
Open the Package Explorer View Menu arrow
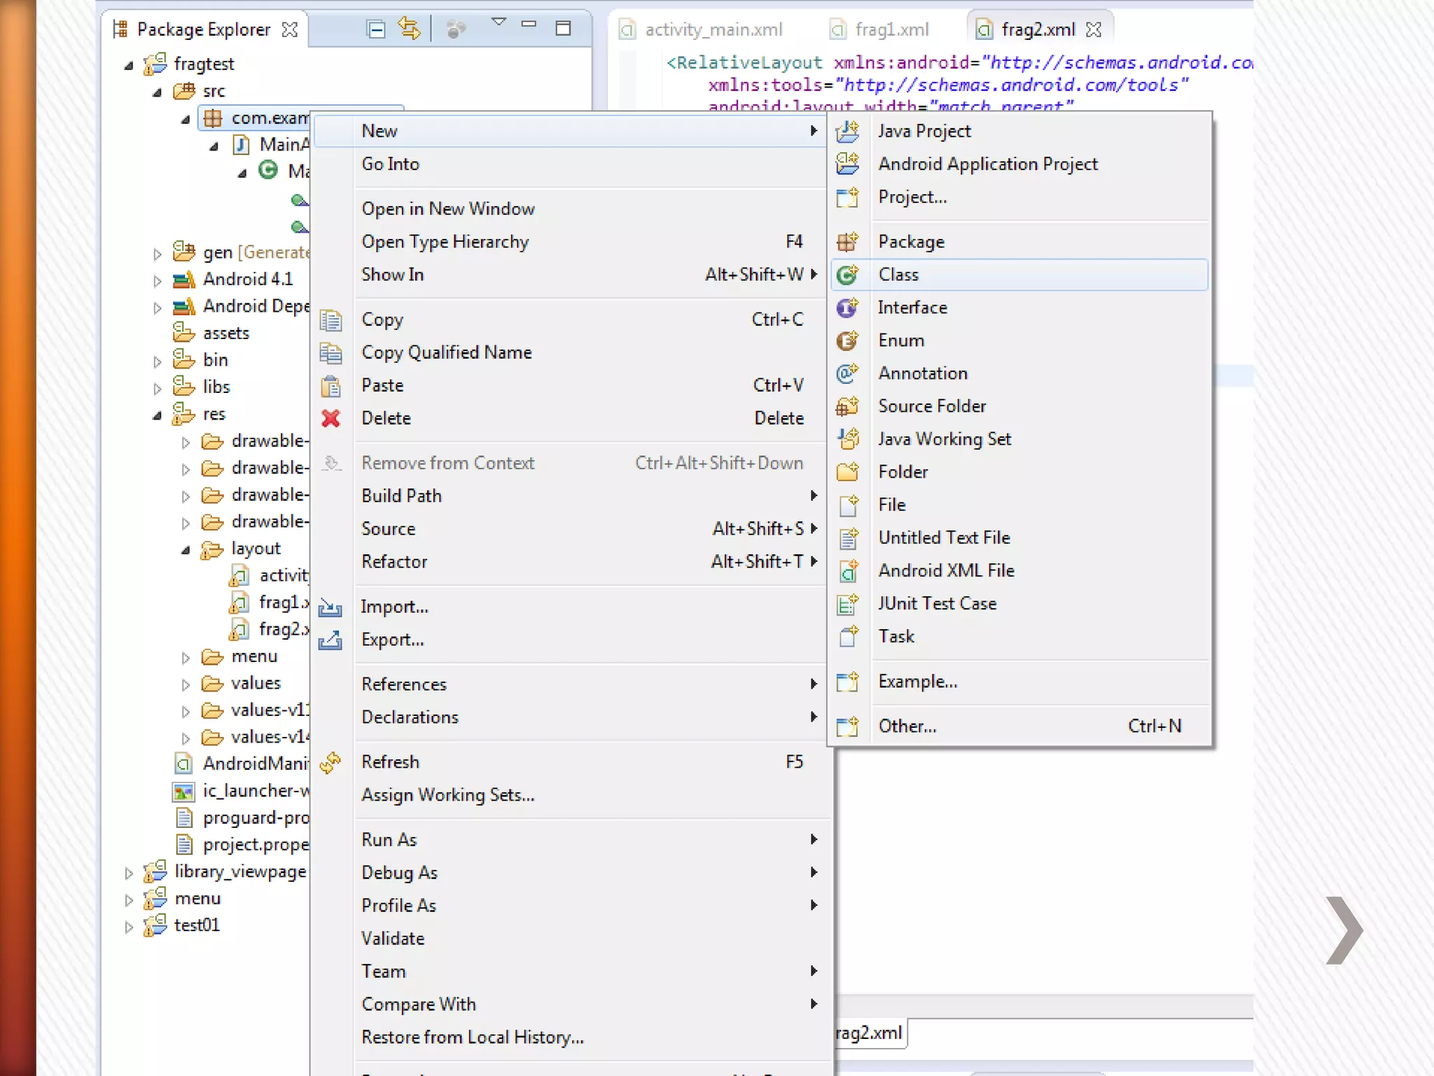pos(499,22)
